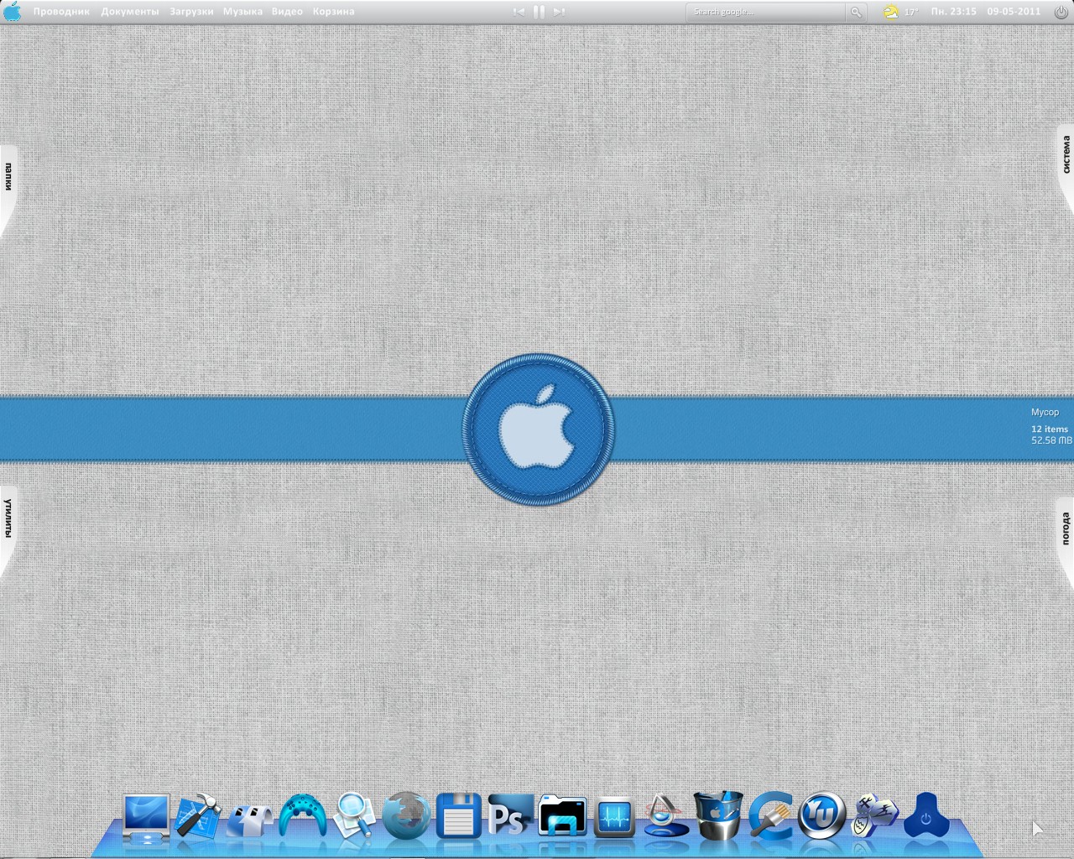
Task: Click the blue Apple logo in top bar
Action: click(13, 12)
